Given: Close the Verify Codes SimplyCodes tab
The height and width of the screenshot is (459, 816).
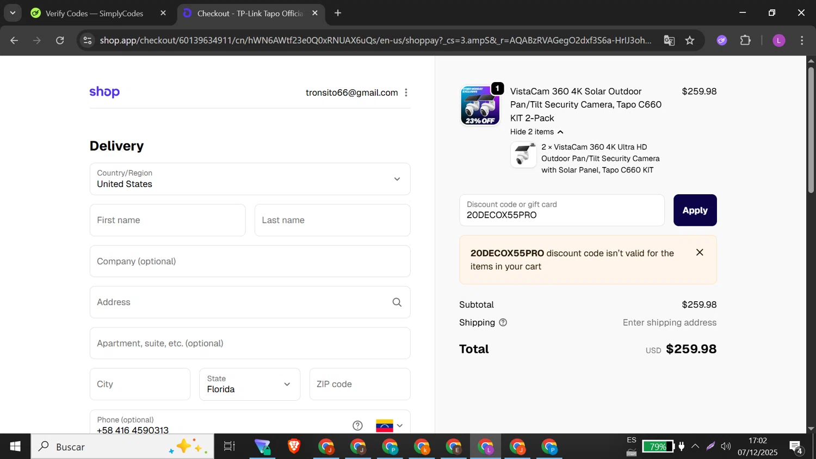Looking at the screenshot, I should (x=163, y=13).
